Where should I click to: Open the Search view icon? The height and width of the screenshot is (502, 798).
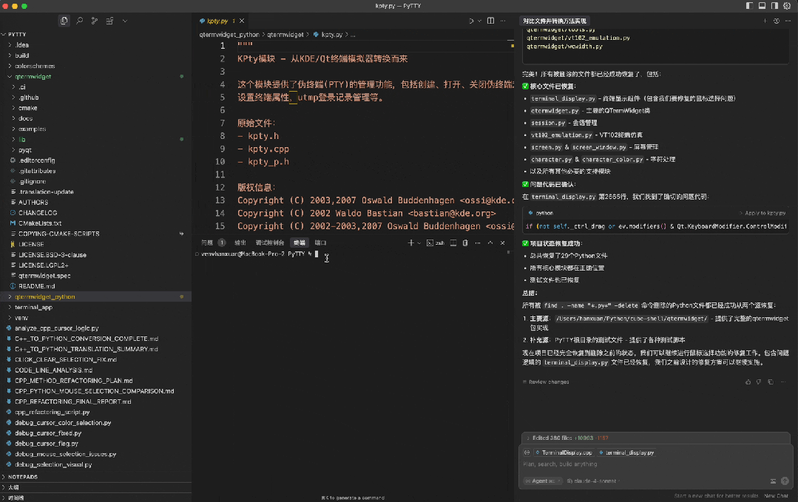coord(79,21)
